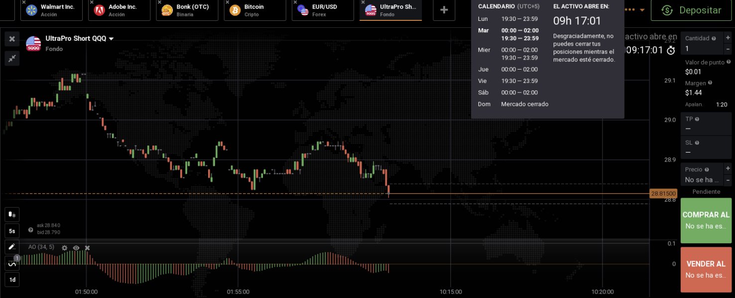Decrease Cantidad with the minus button
Viewport: 735px width, 298px height.
click(728, 49)
